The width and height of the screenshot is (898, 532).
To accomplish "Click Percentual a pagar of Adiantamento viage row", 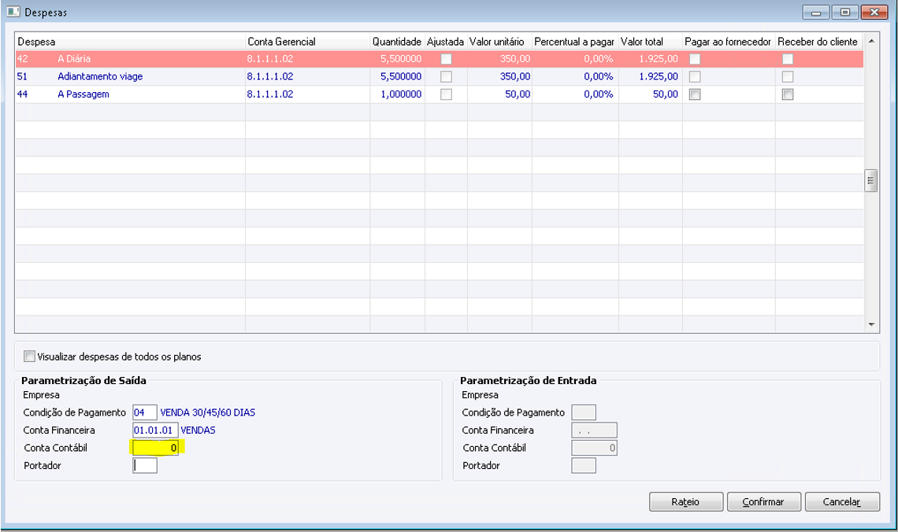I will [575, 76].
